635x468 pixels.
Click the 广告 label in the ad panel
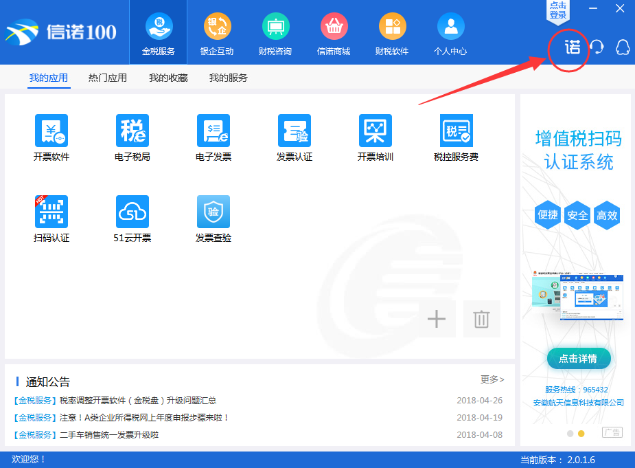click(612, 432)
